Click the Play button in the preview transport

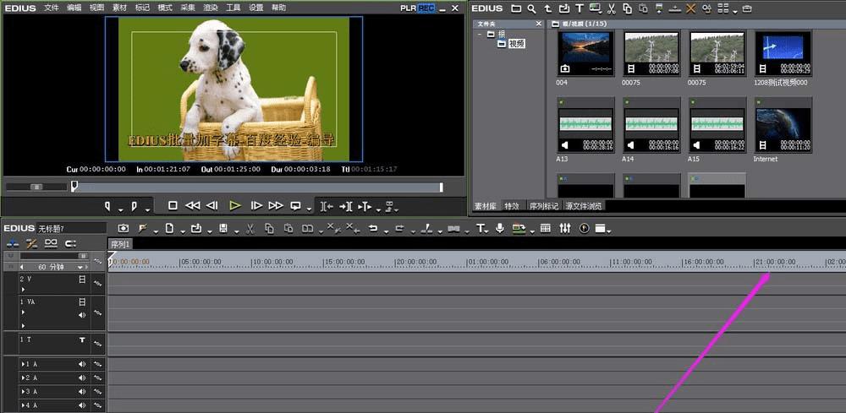coord(235,205)
